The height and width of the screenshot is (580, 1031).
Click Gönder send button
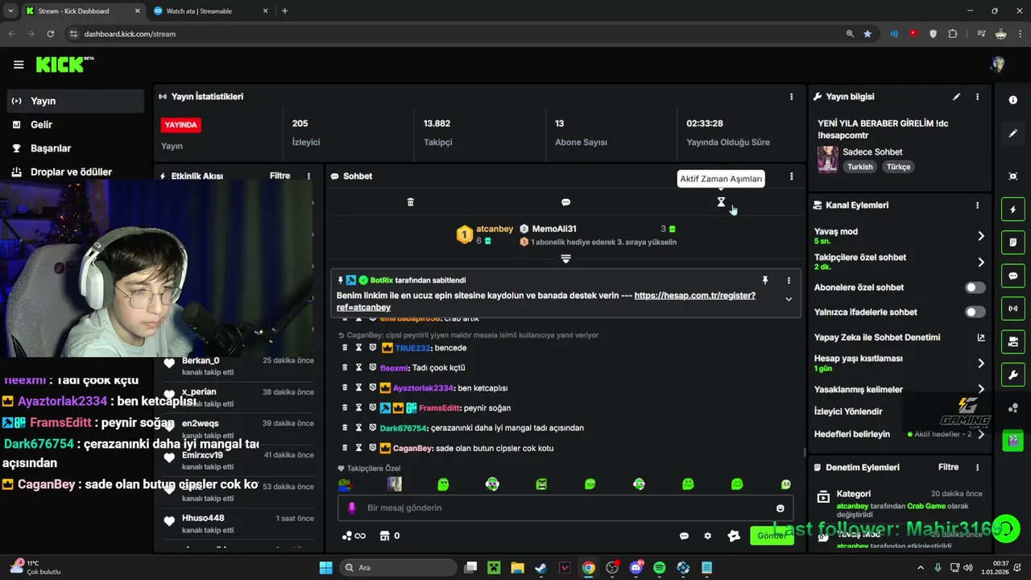coord(771,536)
